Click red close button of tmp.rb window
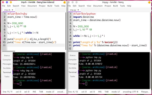This screenshot has height=95, width=152. 3,2
